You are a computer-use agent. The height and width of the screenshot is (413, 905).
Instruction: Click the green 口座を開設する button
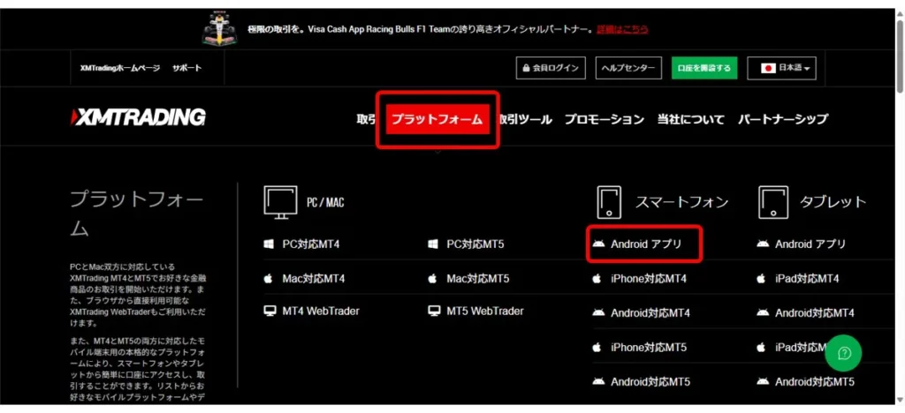coord(704,68)
